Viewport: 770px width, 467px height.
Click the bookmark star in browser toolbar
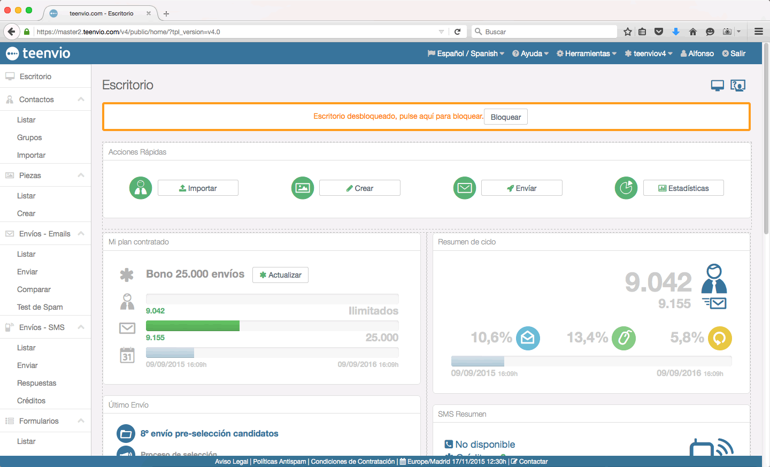pos(628,32)
